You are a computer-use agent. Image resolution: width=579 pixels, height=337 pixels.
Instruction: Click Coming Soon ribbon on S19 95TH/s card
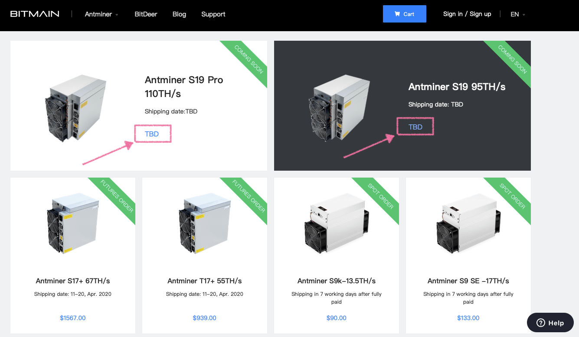512,59
